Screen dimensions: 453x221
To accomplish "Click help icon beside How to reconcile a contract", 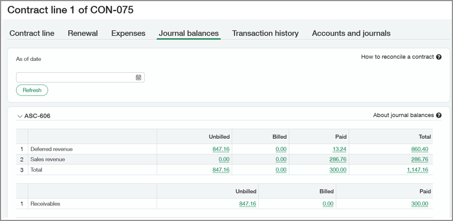I will pyautogui.click(x=438, y=57).
